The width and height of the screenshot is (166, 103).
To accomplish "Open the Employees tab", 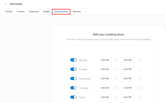I will pos(34,11).
